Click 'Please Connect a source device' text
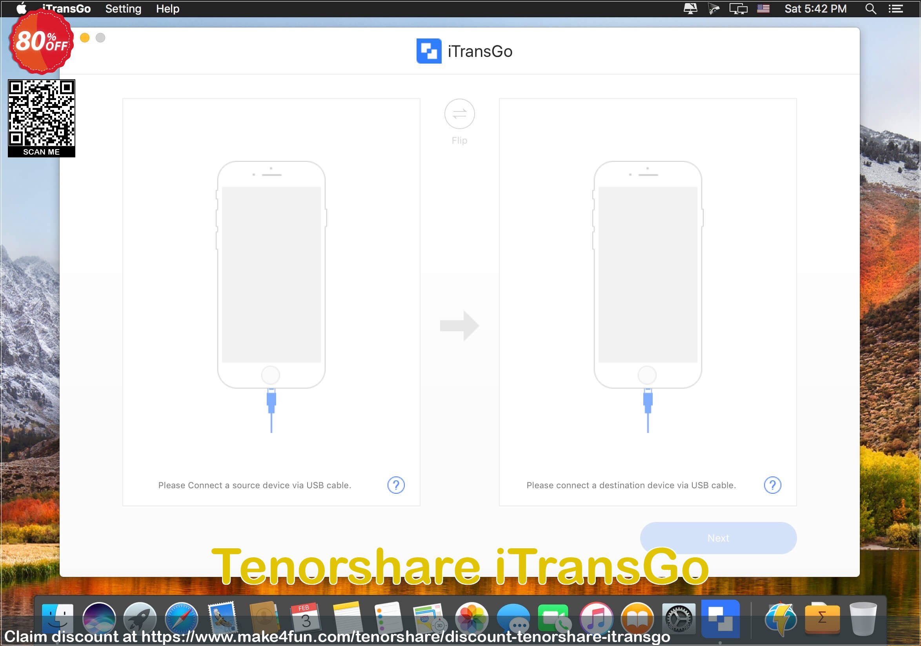921x646 pixels. tap(255, 485)
